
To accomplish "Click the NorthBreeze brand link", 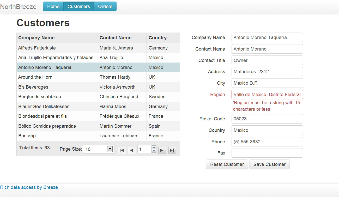I will pyautogui.click(x=18, y=7).
